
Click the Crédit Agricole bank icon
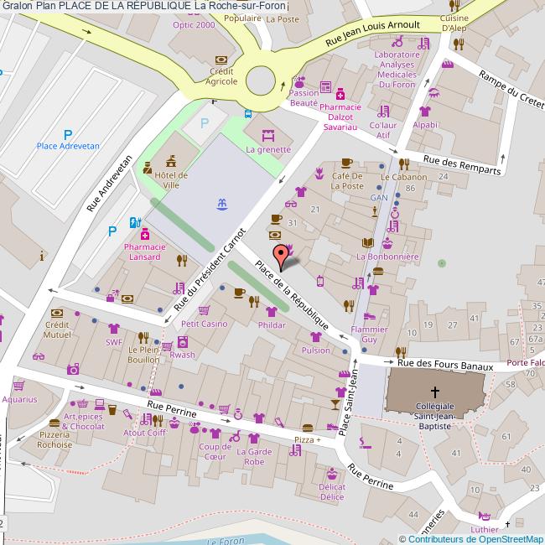click(x=222, y=60)
